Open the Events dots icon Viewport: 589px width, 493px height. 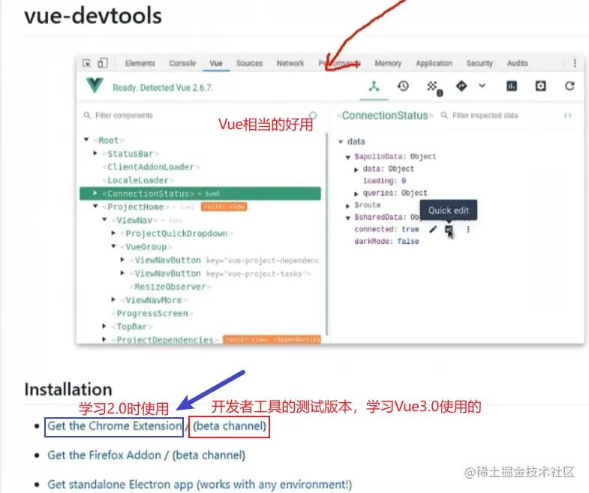point(433,87)
